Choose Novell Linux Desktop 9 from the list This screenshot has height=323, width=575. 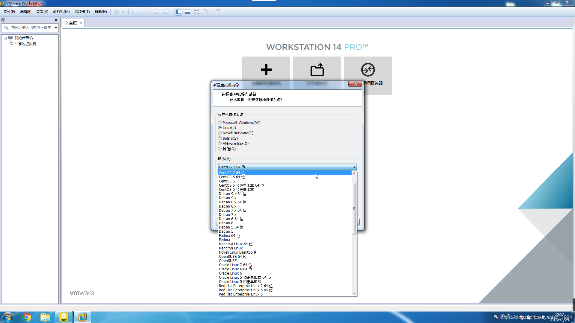(x=285, y=252)
